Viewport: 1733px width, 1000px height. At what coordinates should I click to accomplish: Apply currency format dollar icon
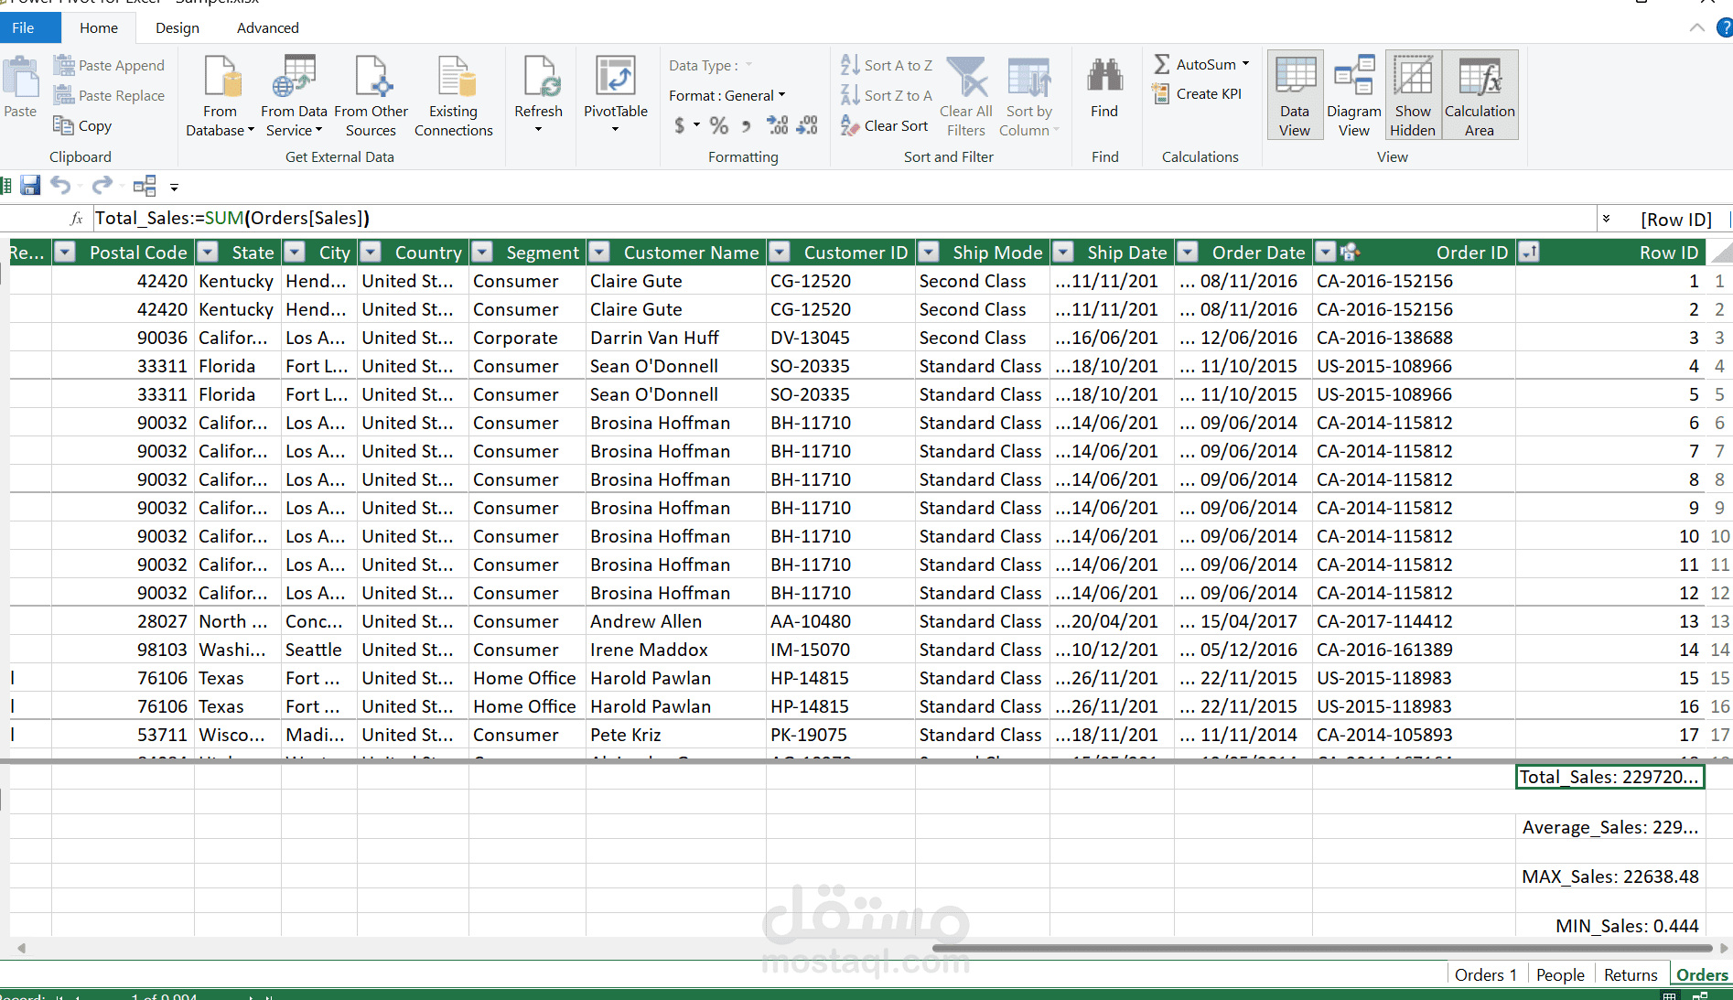click(680, 125)
